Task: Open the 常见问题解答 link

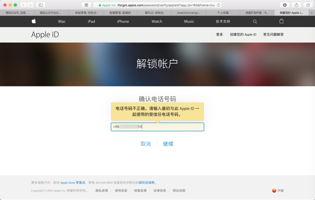Action: coord(273,35)
